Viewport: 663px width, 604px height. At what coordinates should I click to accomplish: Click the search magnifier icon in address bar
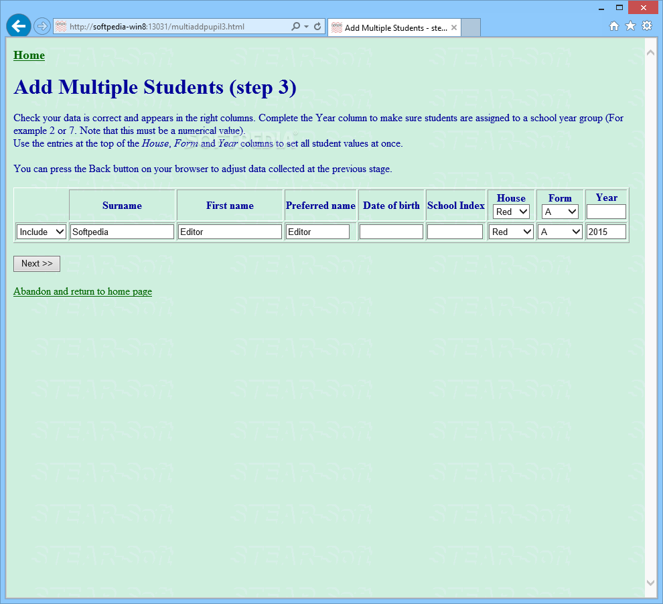pos(295,26)
